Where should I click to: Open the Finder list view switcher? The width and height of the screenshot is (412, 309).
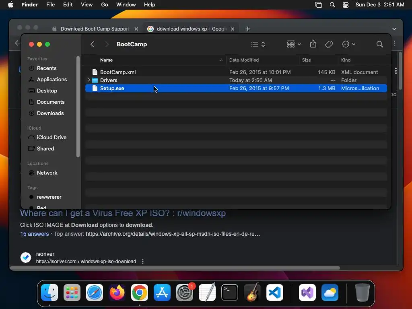point(258,44)
